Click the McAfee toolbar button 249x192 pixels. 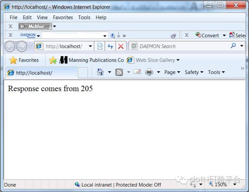(35, 26)
